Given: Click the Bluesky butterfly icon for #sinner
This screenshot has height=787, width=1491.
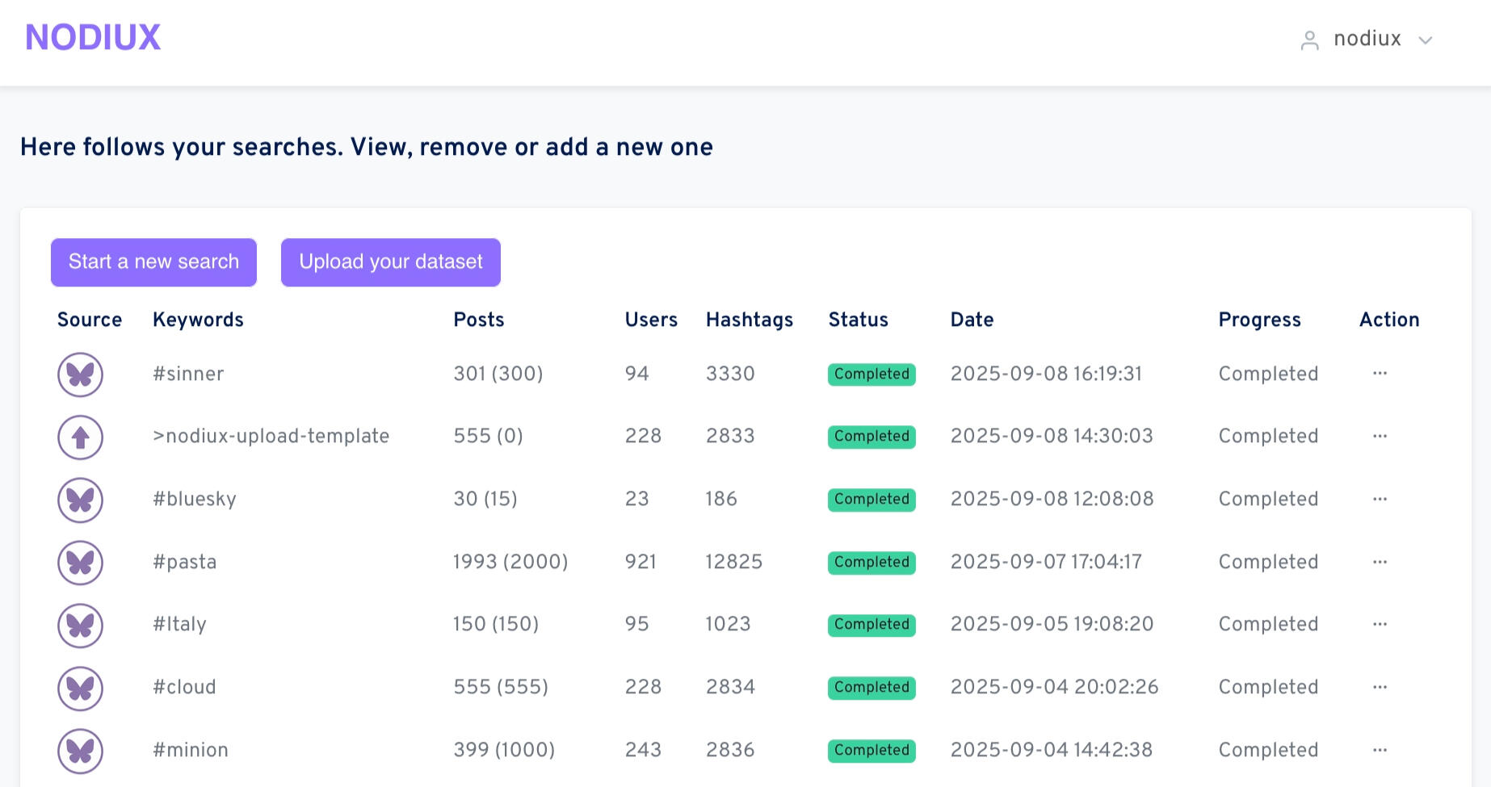Looking at the screenshot, I should pos(80,375).
